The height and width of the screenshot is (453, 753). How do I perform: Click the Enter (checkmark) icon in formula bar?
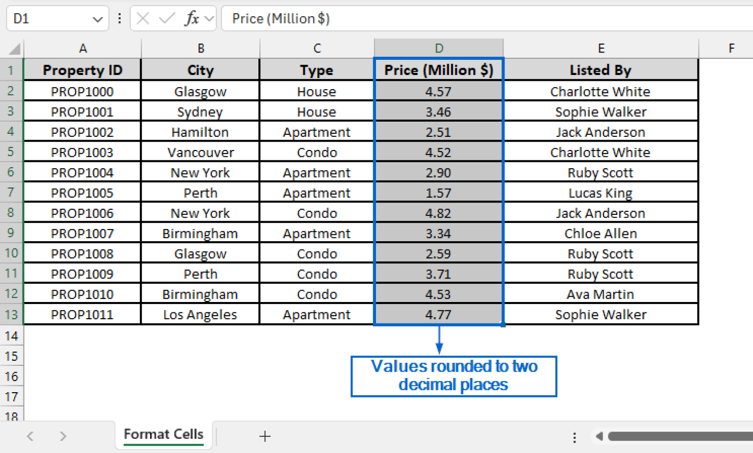point(167,18)
